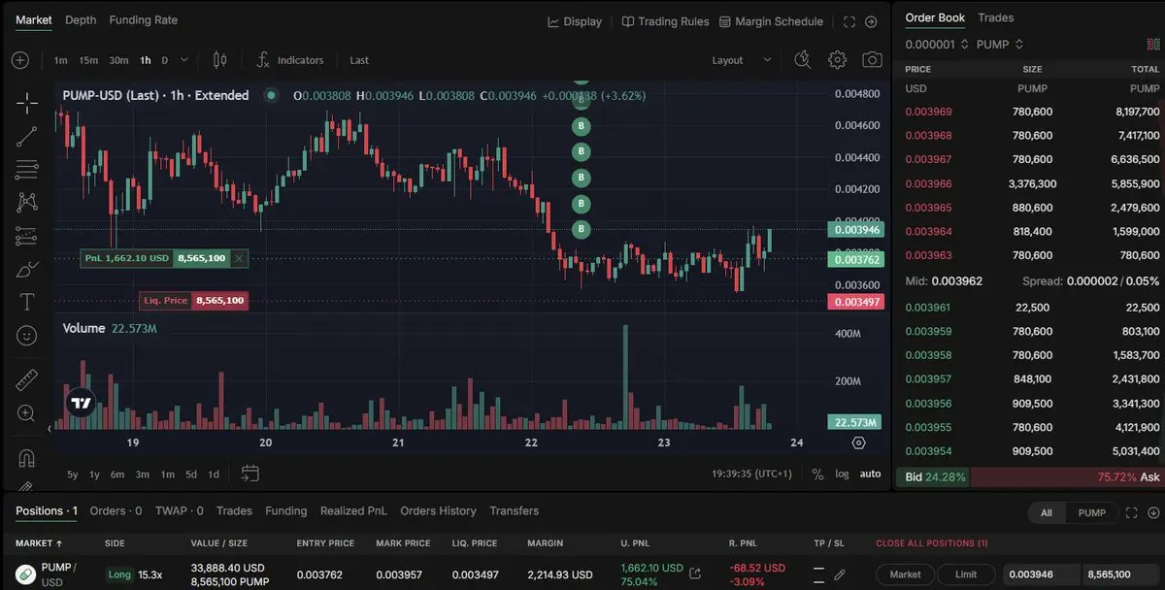The height and width of the screenshot is (590, 1165).
Task: Open the Fibonacci retracement tools
Action: [x=26, y=170]
